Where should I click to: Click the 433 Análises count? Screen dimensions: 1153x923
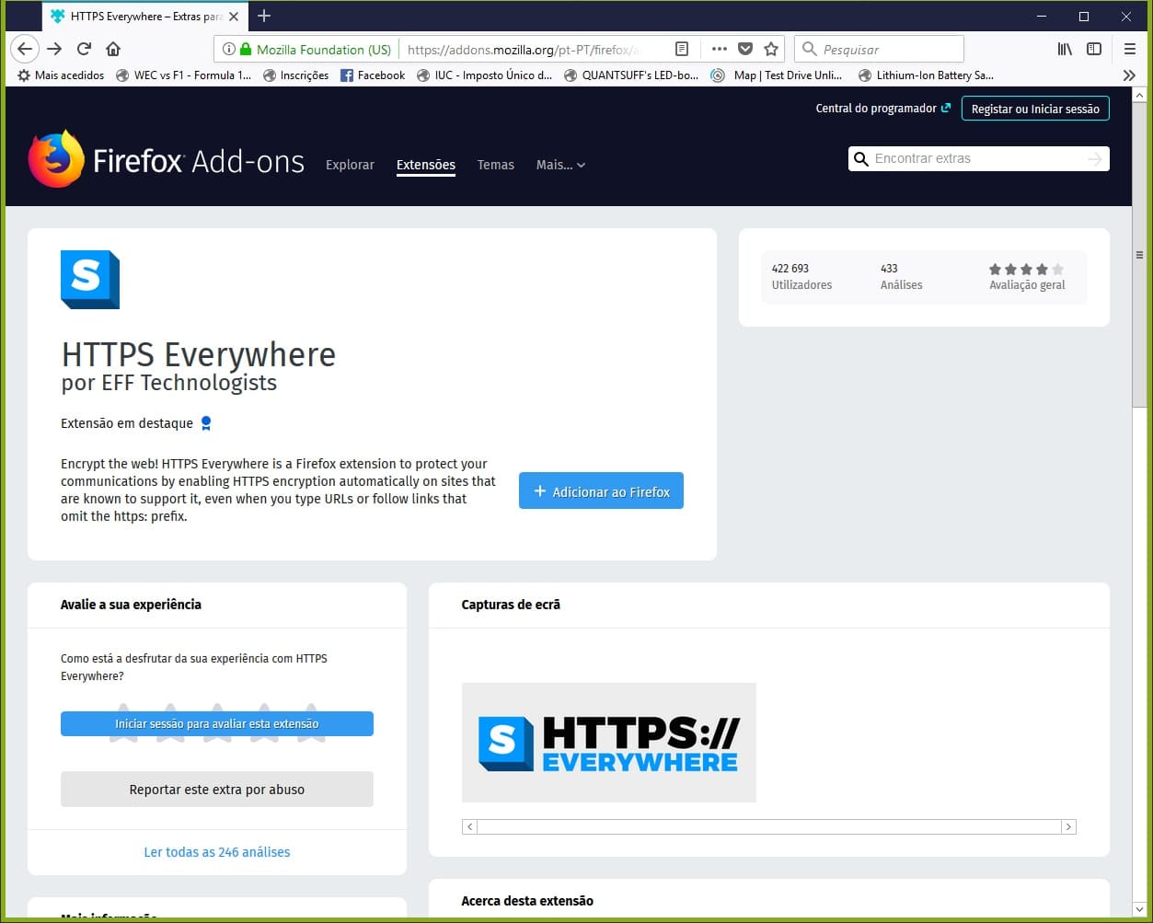coord(901,277)
